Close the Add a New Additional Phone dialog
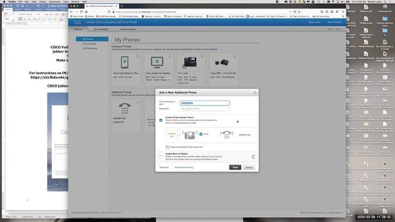Image resolution: width=395 pixels, height=222 pixels. pyautogui.click(x=255, y=92)
